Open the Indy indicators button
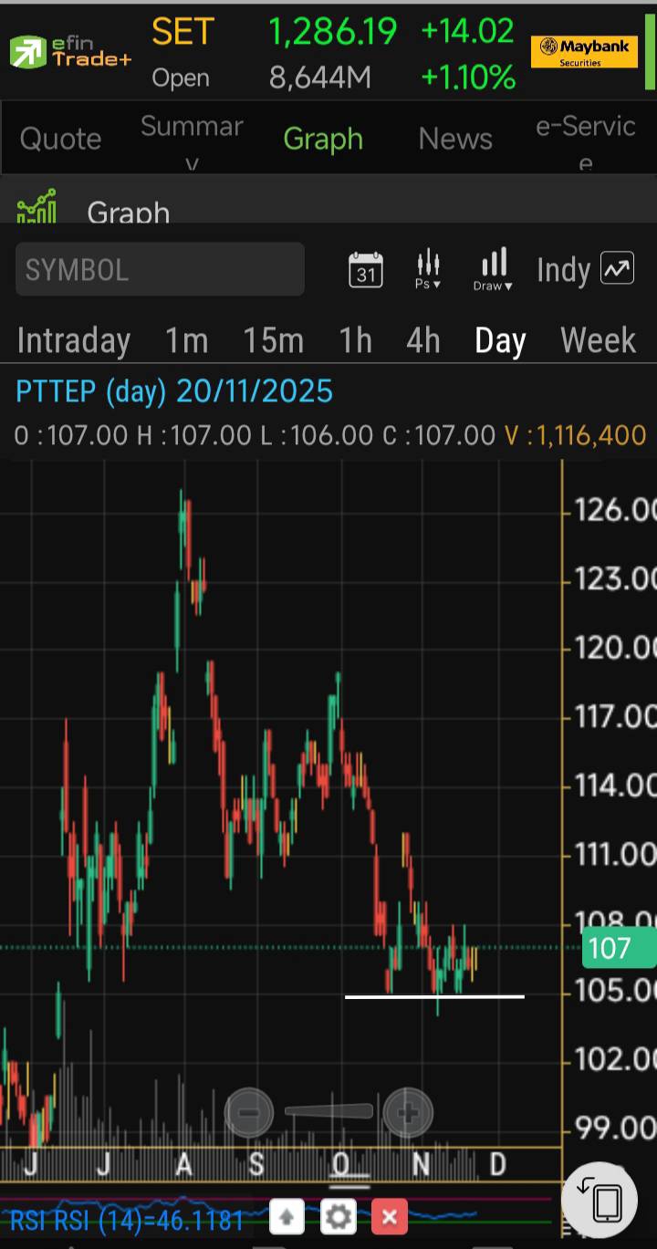This screenshot has width=657, height=1249. 563,270
